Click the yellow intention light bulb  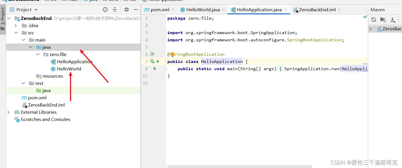(x=173, y=54)
